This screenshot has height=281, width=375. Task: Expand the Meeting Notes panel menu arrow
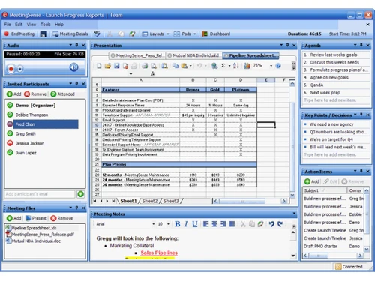294,214
